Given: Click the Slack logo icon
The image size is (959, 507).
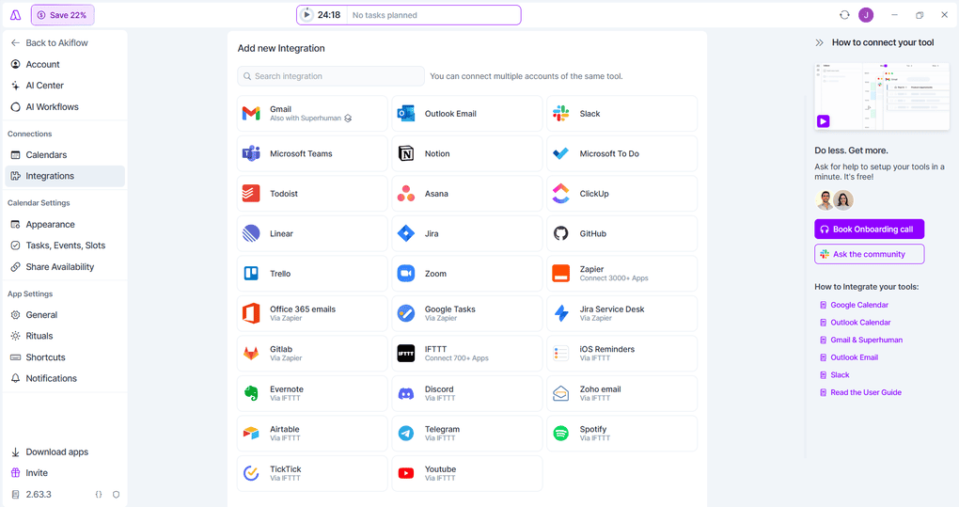Looking at the screenshot, I should (x=561, y=114).
